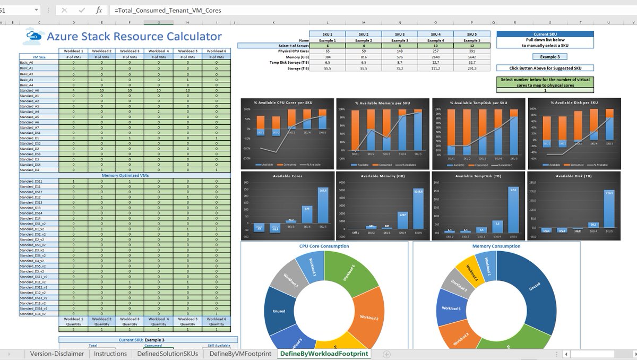
Task: Select SKU 1 number of servers cell showing 6
Action: (x=328, y=46)
